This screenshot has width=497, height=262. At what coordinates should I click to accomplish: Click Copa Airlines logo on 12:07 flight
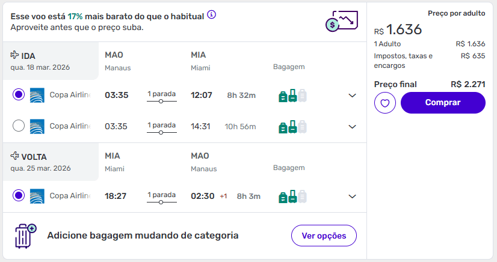point(37,95)
